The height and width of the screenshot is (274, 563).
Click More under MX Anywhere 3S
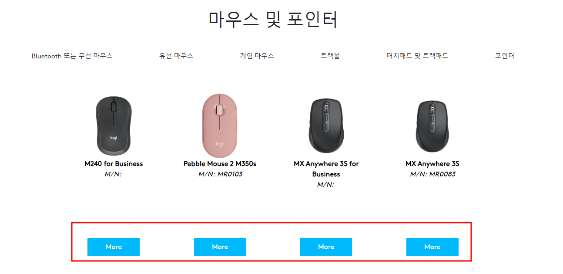tap(432, 247)
